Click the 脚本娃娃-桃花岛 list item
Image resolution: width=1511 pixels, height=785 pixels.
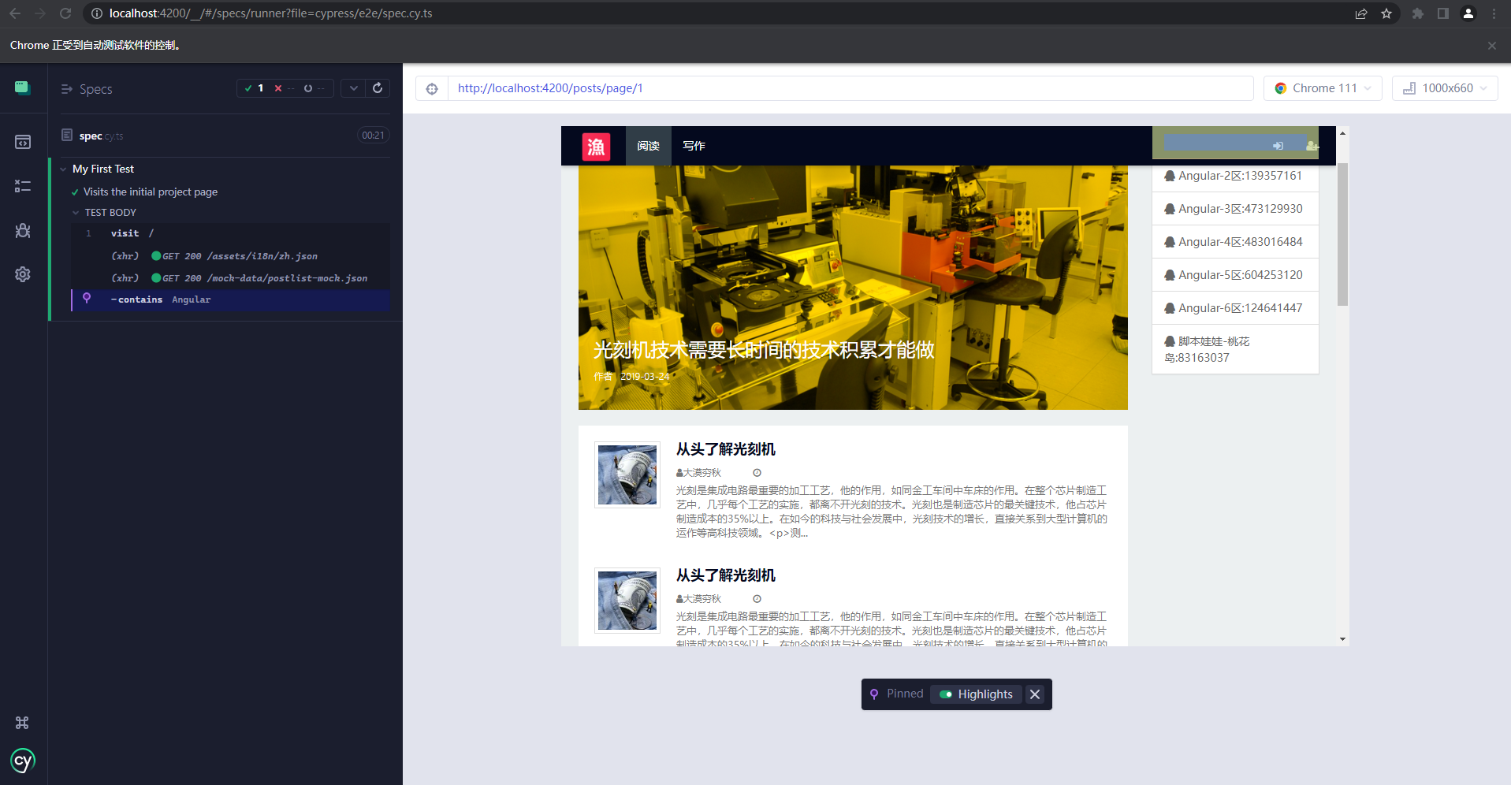tap(1235, 349)
